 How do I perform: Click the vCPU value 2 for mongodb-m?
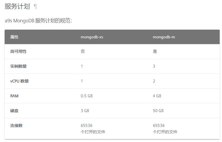coord(154,81)
